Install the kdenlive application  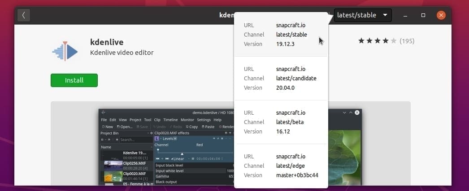coord(74,80)
